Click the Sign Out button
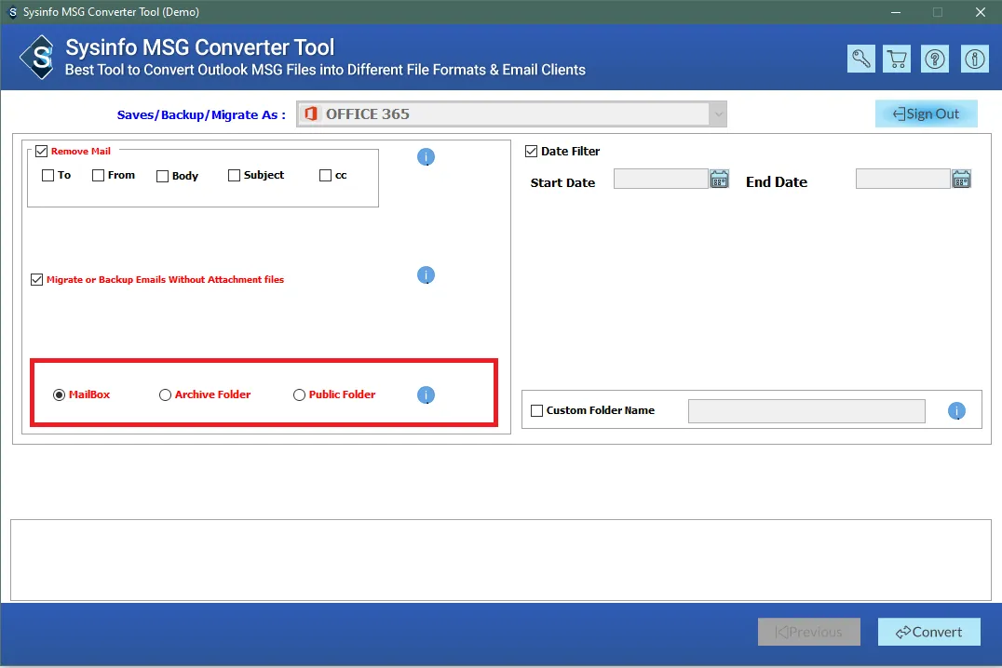The image size is (1002, 668). pos(926,114)
